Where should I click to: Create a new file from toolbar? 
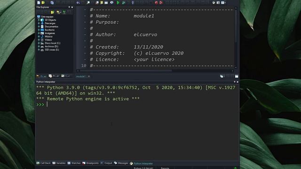39,2
